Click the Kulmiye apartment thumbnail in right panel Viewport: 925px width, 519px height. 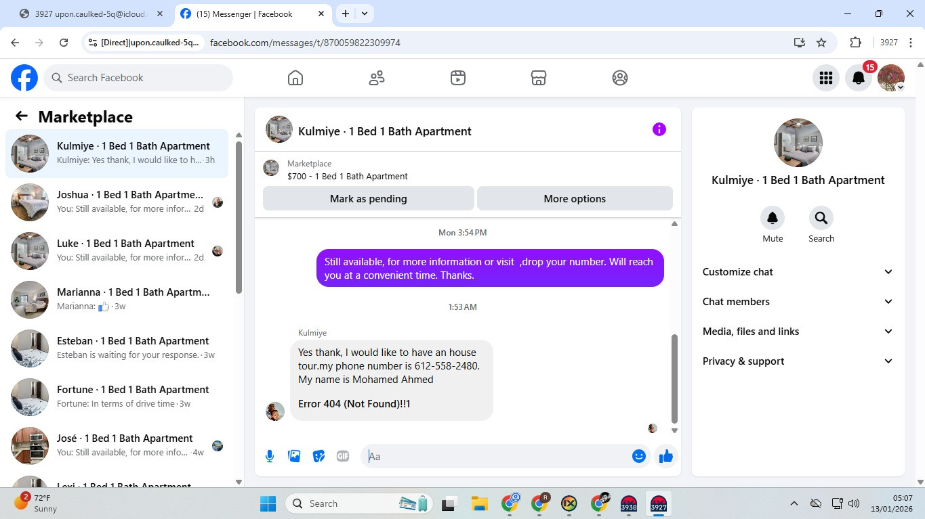tap(798, 143)
